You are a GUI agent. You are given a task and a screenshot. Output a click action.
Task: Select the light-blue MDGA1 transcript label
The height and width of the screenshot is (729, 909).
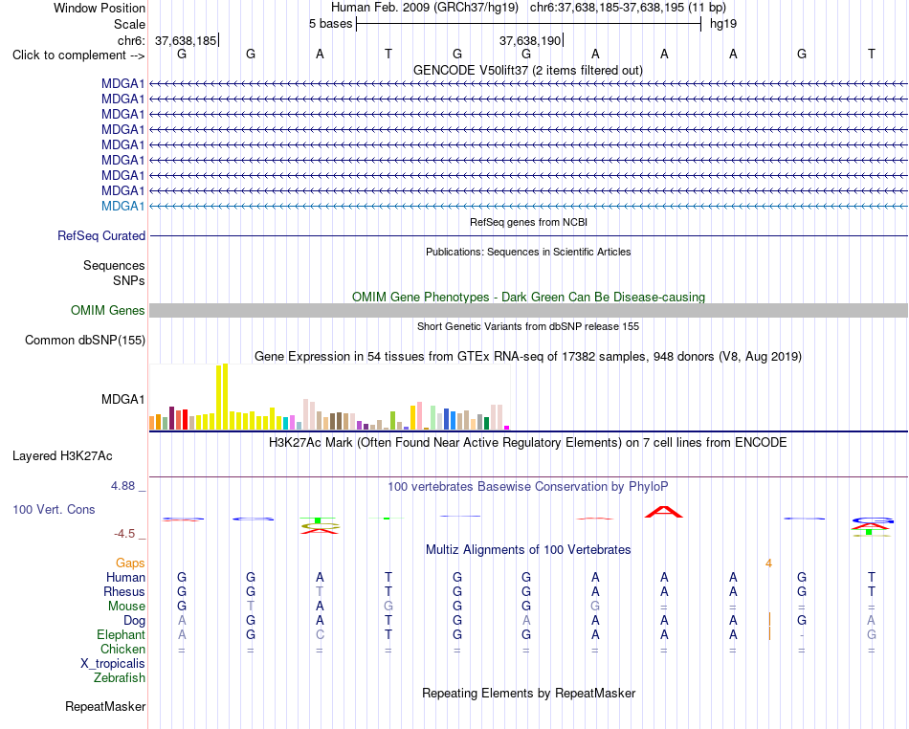122,207
